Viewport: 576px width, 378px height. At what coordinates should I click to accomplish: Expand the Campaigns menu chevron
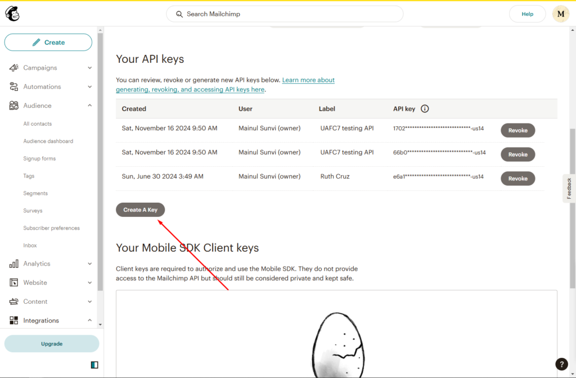tap(89, 68)
